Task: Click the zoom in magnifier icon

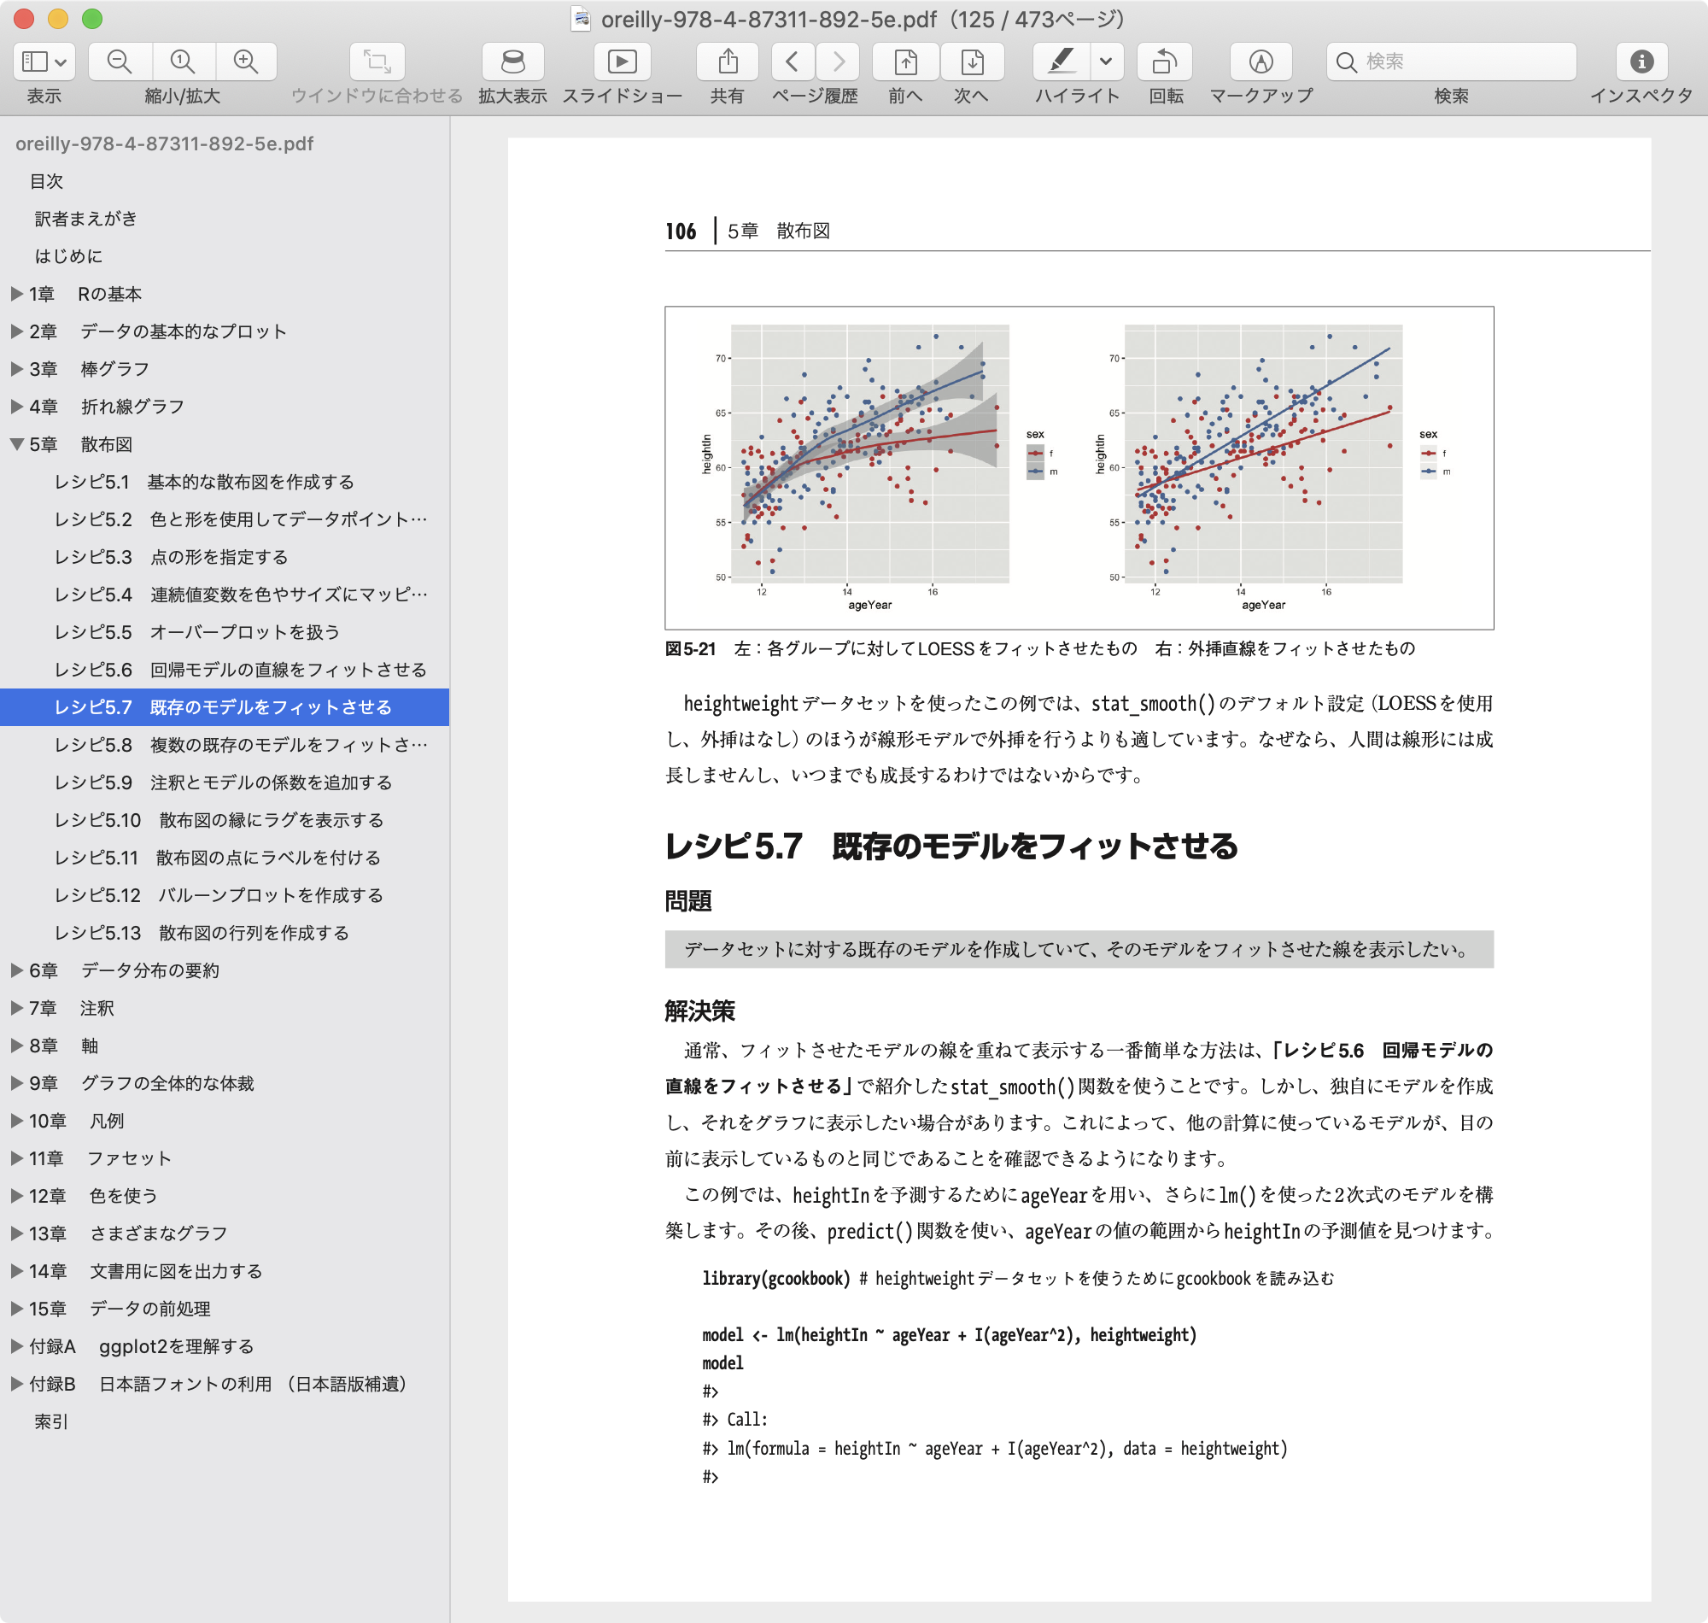Action: [x=246, y=62]
